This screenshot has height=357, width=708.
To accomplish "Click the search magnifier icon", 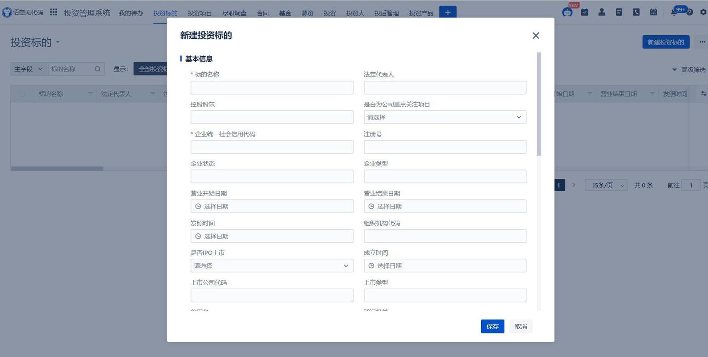I will coord(97,69).
